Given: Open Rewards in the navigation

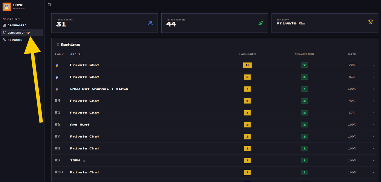Looking at the screenshot, I should [x=22, y=40].
